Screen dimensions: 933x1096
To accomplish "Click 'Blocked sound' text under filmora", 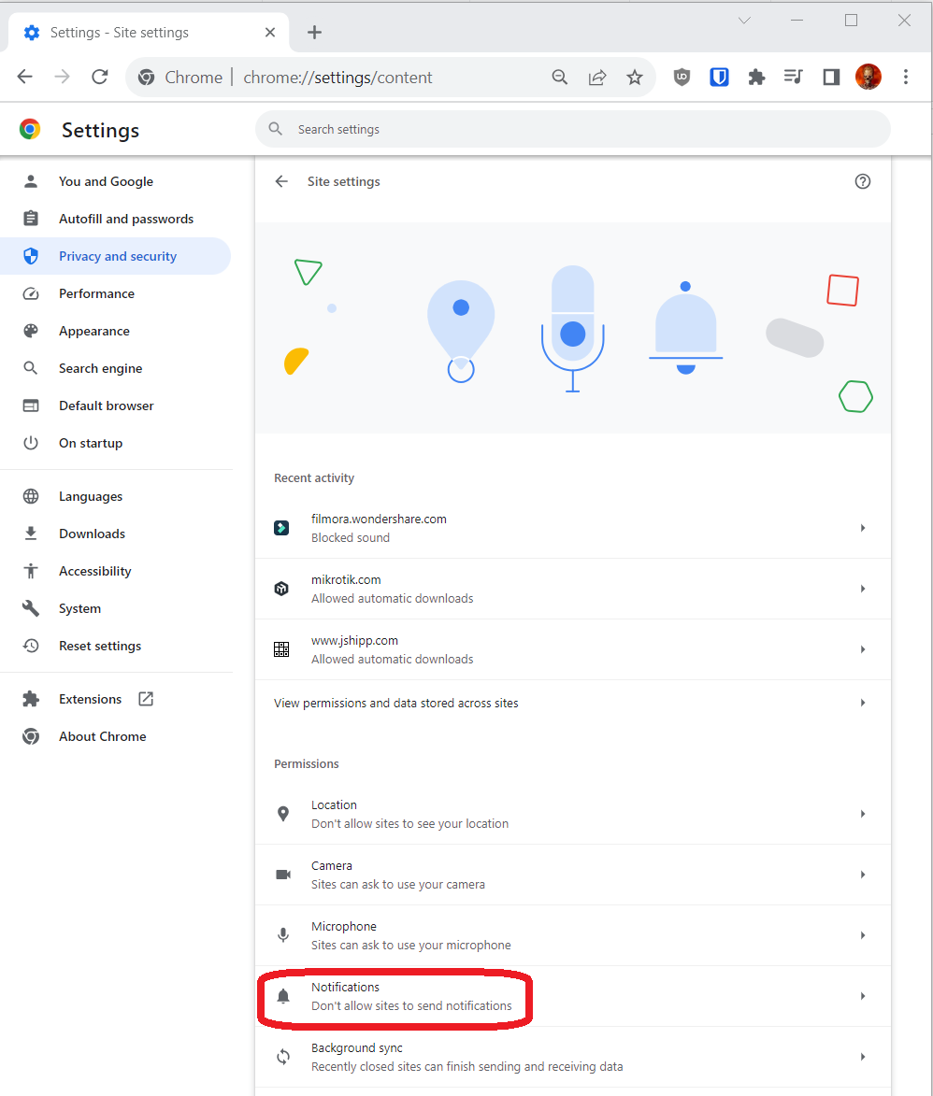I will point(351,537).
